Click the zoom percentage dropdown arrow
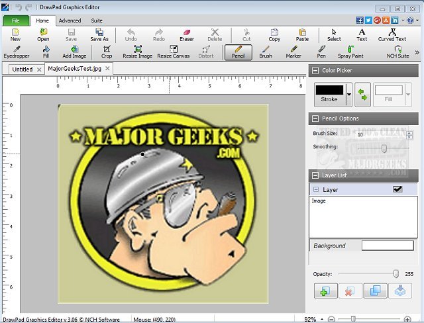The image size is (424, 323). [x=322, y=319]
